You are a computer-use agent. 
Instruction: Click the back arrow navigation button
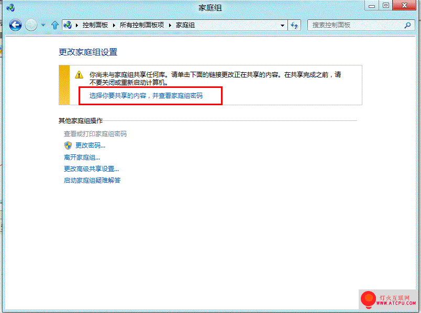click(15, 25)
